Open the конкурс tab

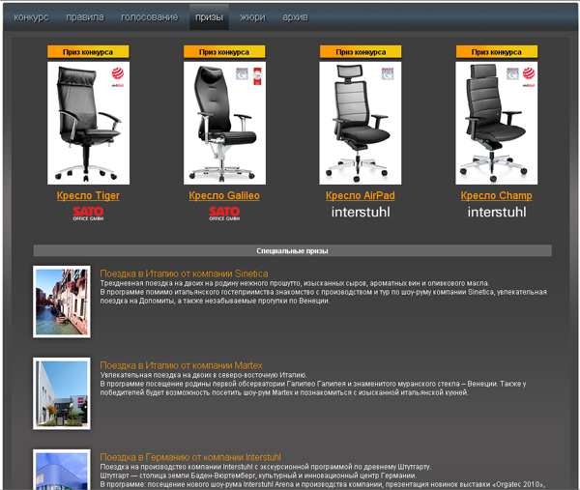coord(31,17)
